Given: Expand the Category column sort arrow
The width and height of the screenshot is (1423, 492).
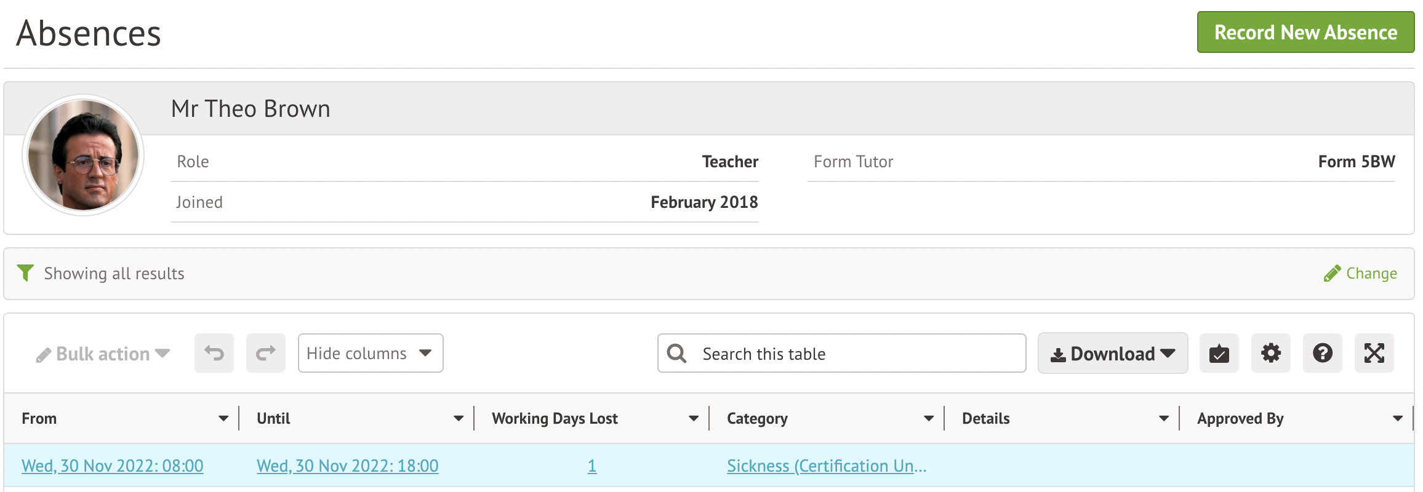Looking at the screenshot, I should [929, 418].
